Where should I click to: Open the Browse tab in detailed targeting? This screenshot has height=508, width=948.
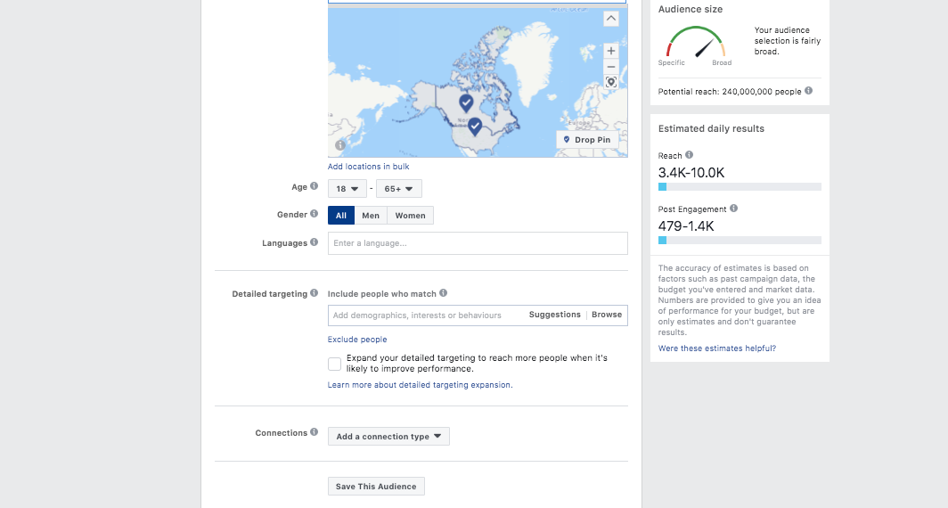[x=607, y=315]
